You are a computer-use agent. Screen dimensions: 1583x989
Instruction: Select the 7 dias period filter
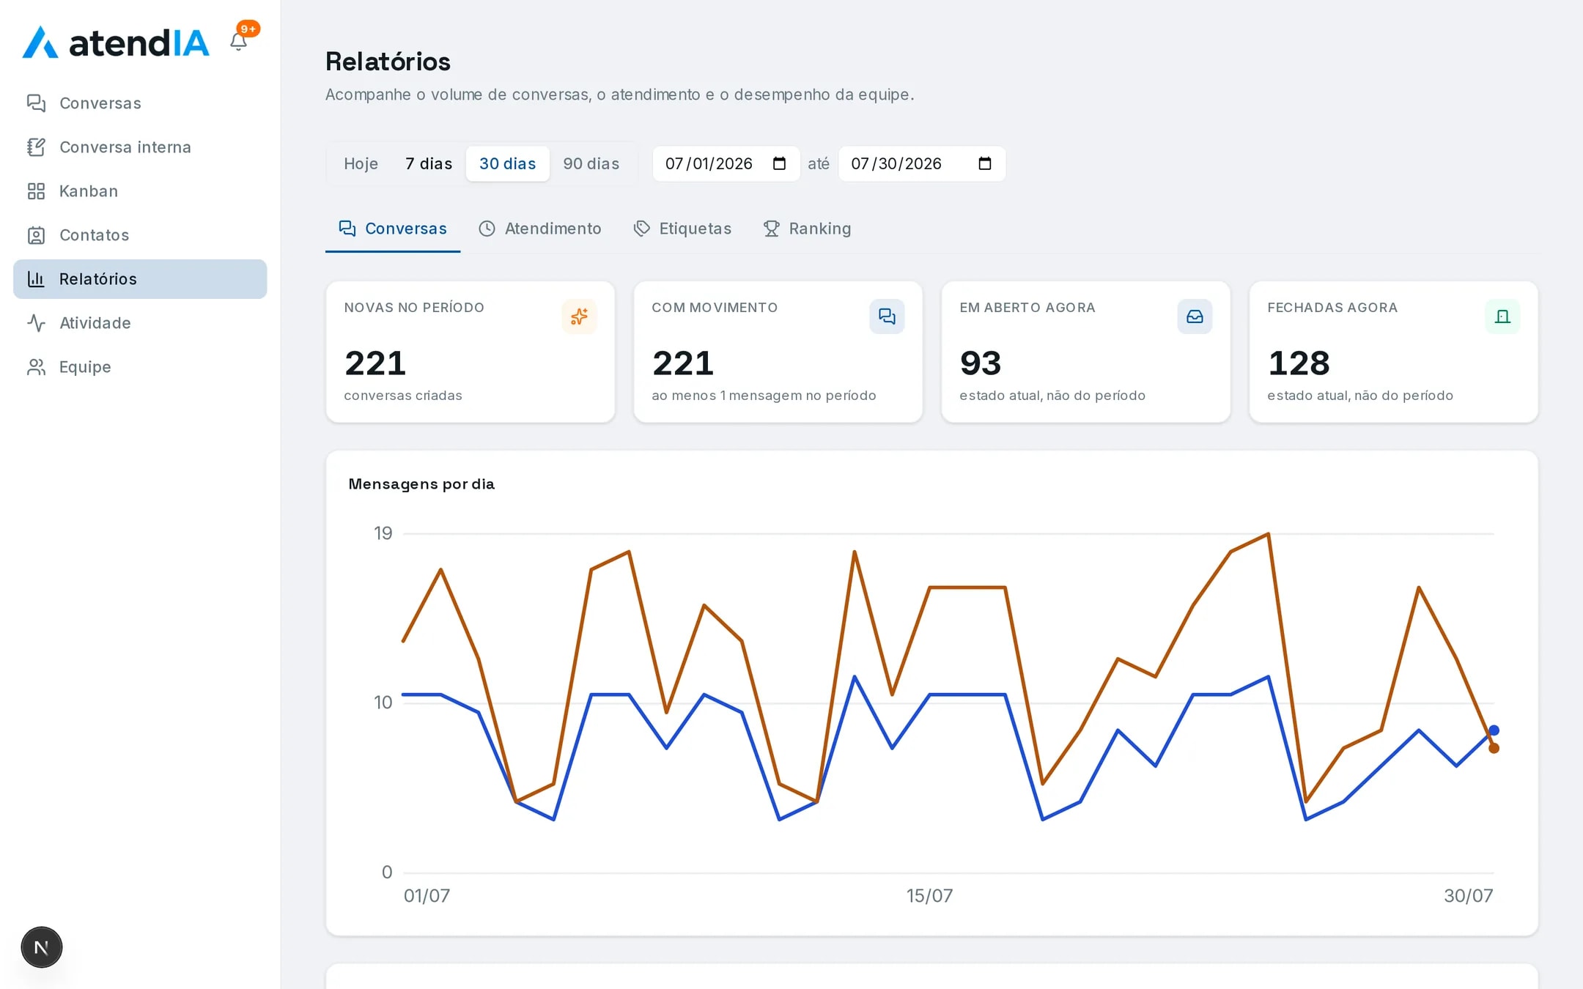pyautogui.click(x=429, y=163)
